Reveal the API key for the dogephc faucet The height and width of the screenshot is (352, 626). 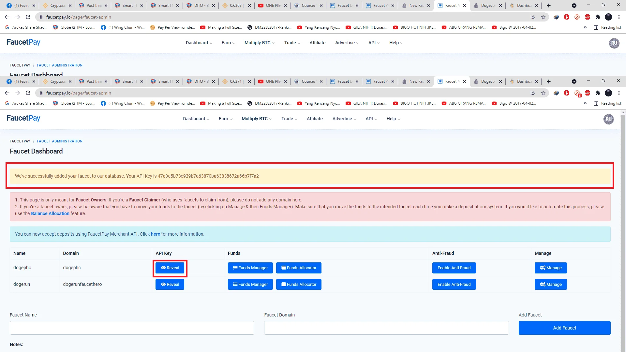[170, 268]
